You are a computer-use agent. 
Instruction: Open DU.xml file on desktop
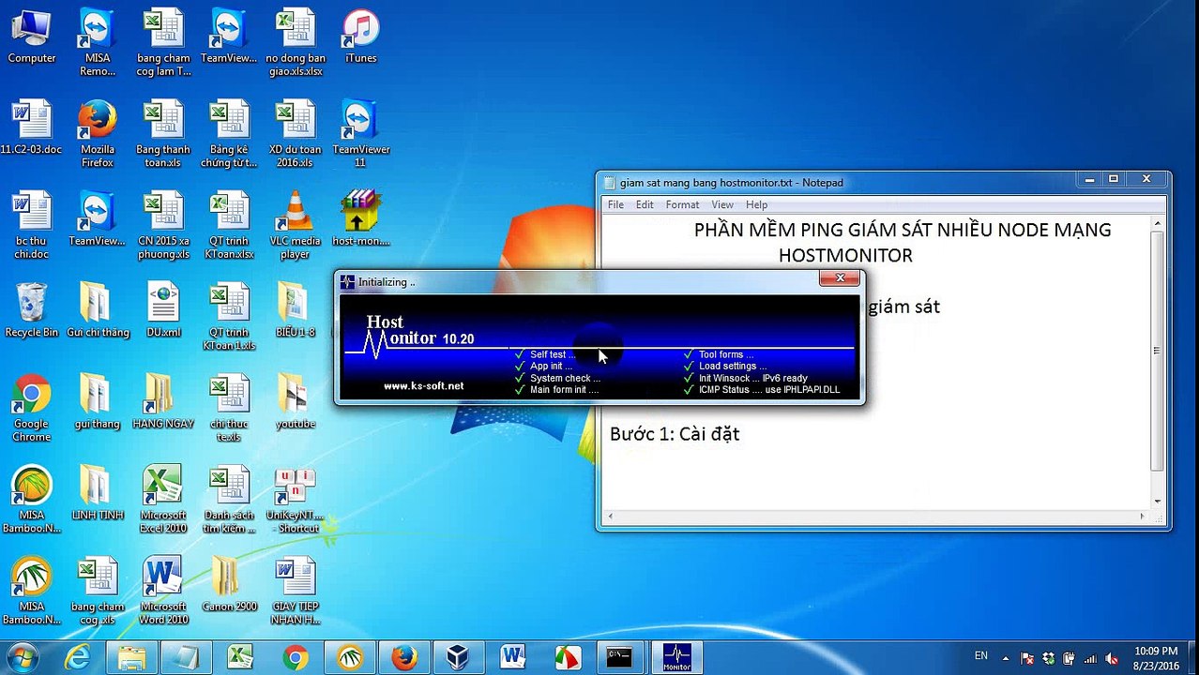163,310
